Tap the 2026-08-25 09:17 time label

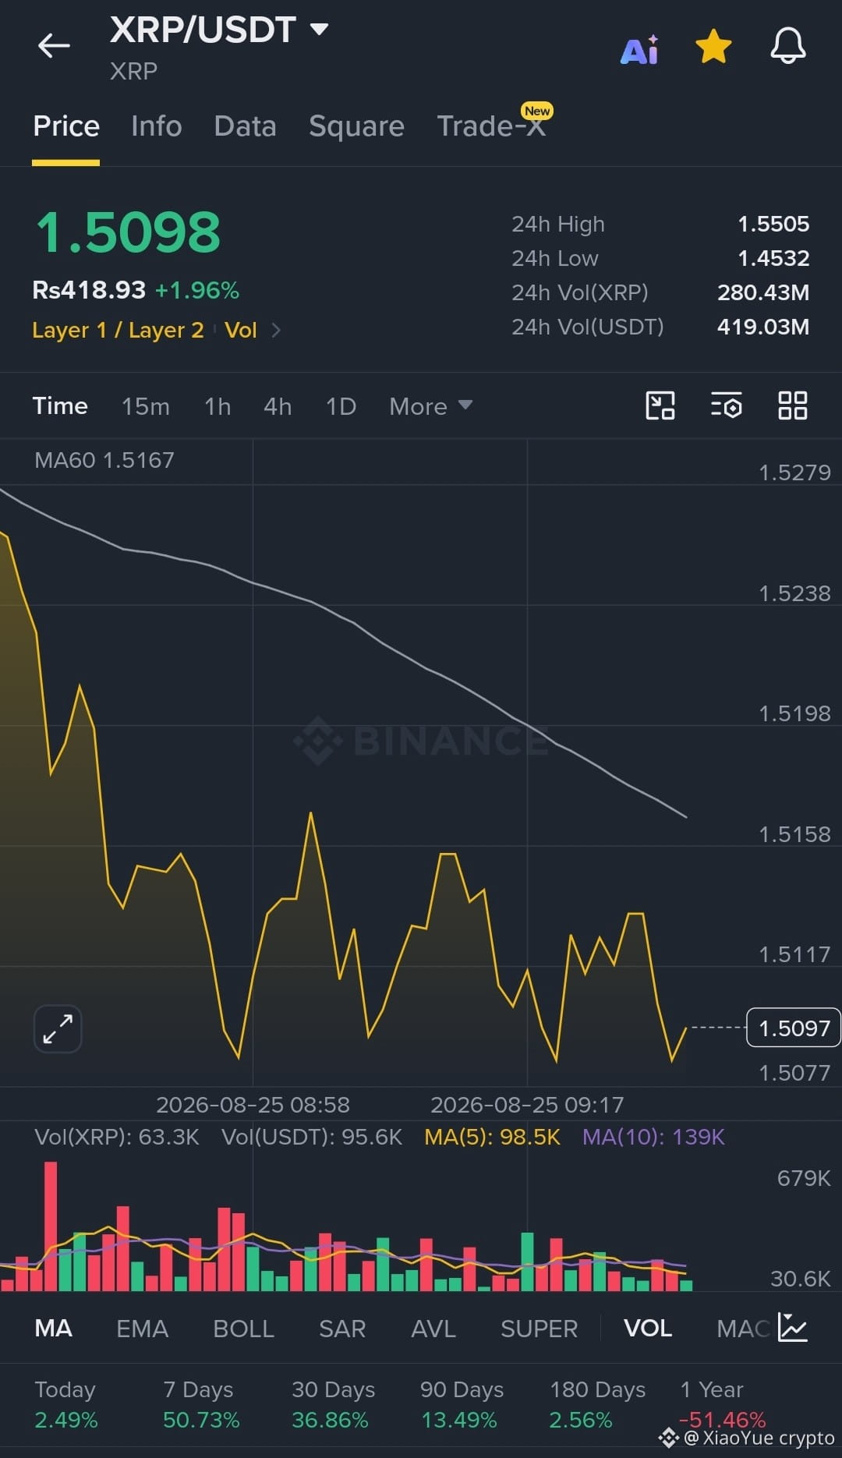527,1105
